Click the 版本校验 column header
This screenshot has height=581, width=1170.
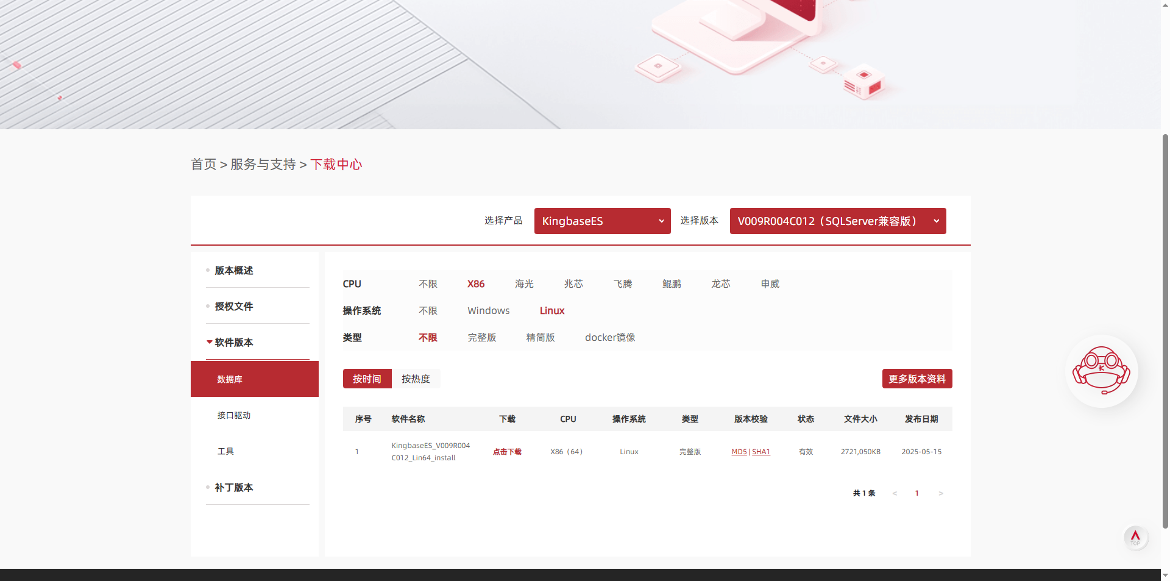(x=751, y=419)
